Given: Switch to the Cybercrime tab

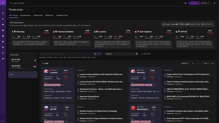Looking at the screenshot, I should click(x=38, y=15).
